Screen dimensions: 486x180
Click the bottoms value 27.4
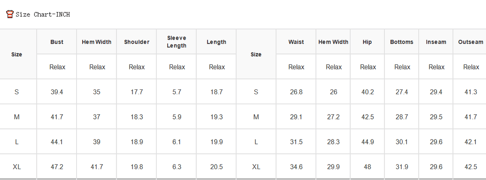[x=402, y=92]
